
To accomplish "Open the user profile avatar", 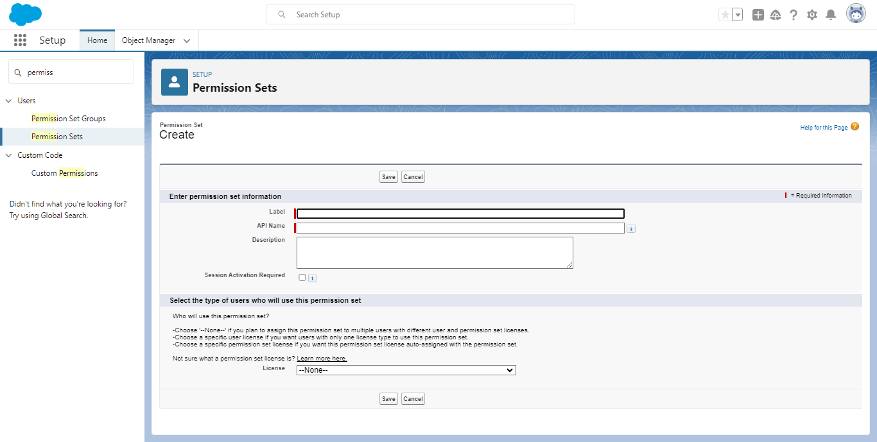I will coord(856,14).
